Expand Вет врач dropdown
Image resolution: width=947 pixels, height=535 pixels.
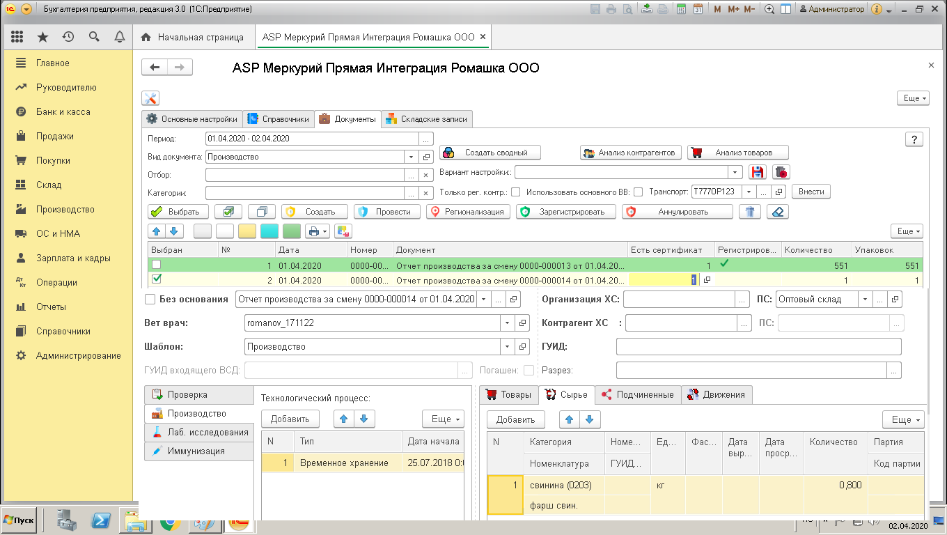[x=506, y=323]
